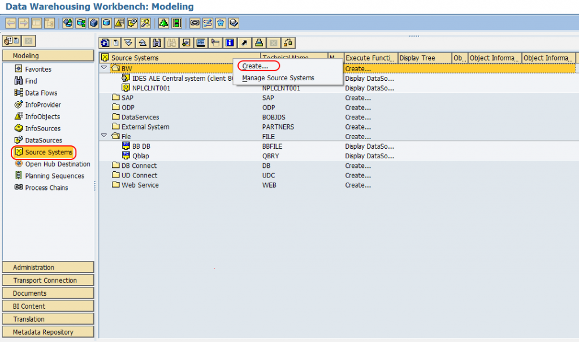Select InfoObjects in the Modeling panel
Viewport: 579px width, 342px height.
click(x=39, y=116)
